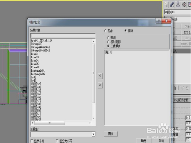The width and height of the screenshot is (191, 143).
Task: Select Plane01 in scene objects list
Action: coord(36,67)
